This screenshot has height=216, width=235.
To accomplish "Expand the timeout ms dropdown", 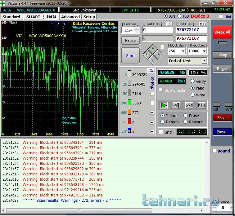I will coord(204,51).
